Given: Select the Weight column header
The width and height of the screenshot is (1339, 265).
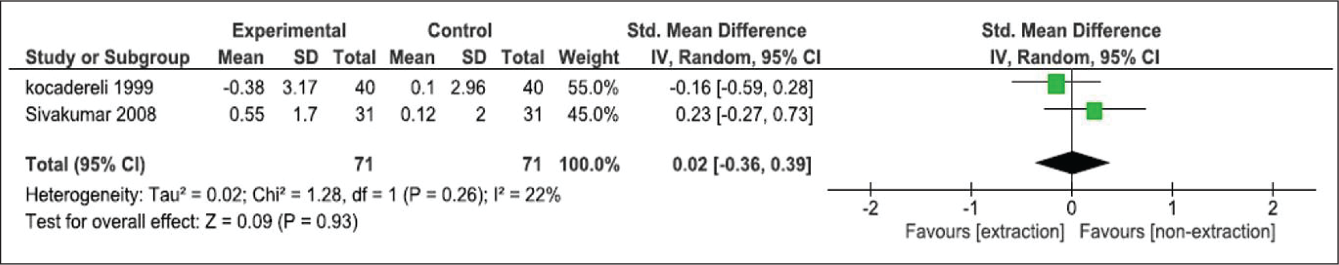Looking at the screenshot, I should tap(589, 57).
